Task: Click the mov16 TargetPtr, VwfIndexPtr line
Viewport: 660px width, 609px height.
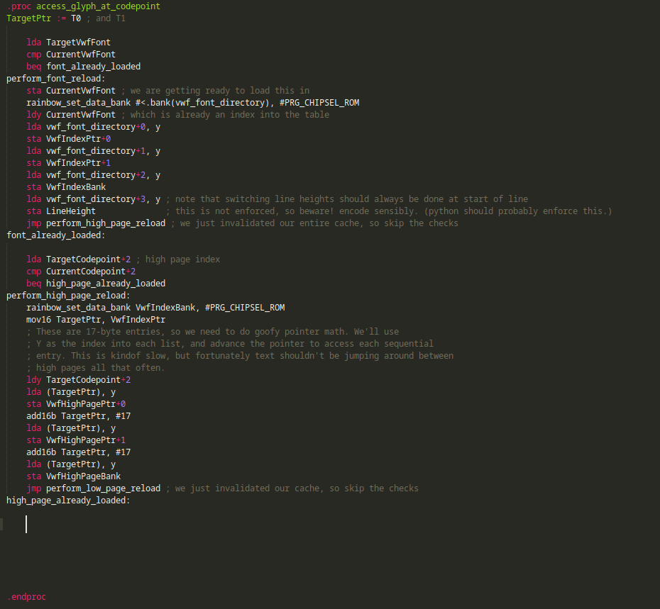Action: click(96, 320)
